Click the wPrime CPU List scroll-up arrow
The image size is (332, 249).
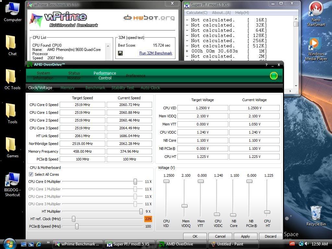(x=108, y=46)
